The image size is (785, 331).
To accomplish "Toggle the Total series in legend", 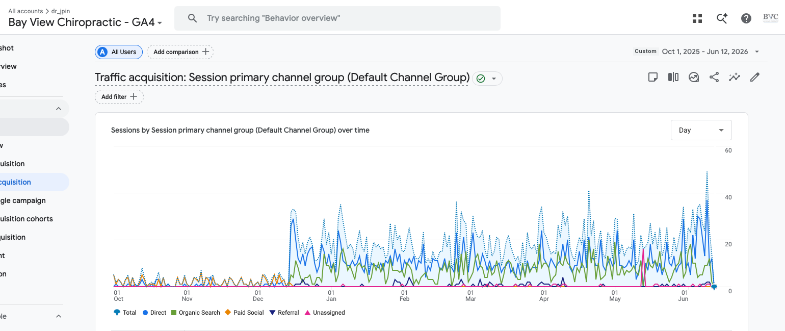I will pos(125,313).
